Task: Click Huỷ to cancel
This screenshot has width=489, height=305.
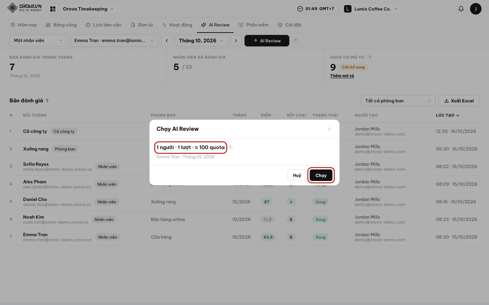Action: [297, 175]
